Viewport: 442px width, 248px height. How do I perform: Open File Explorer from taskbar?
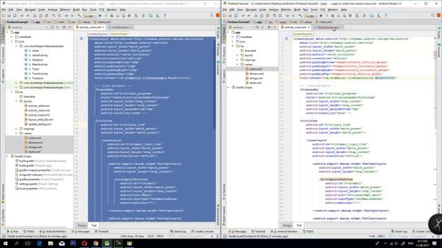[x=50, y=243]
